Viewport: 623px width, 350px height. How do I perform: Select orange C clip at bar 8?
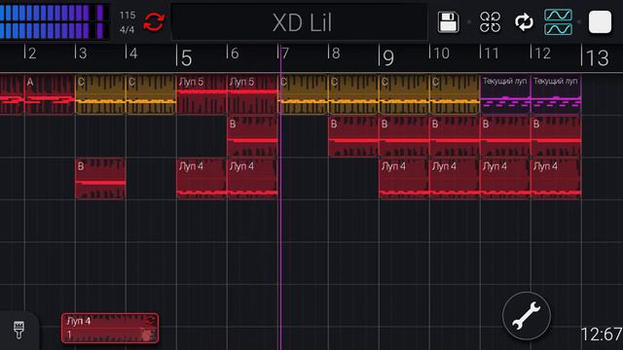[354, 95]
